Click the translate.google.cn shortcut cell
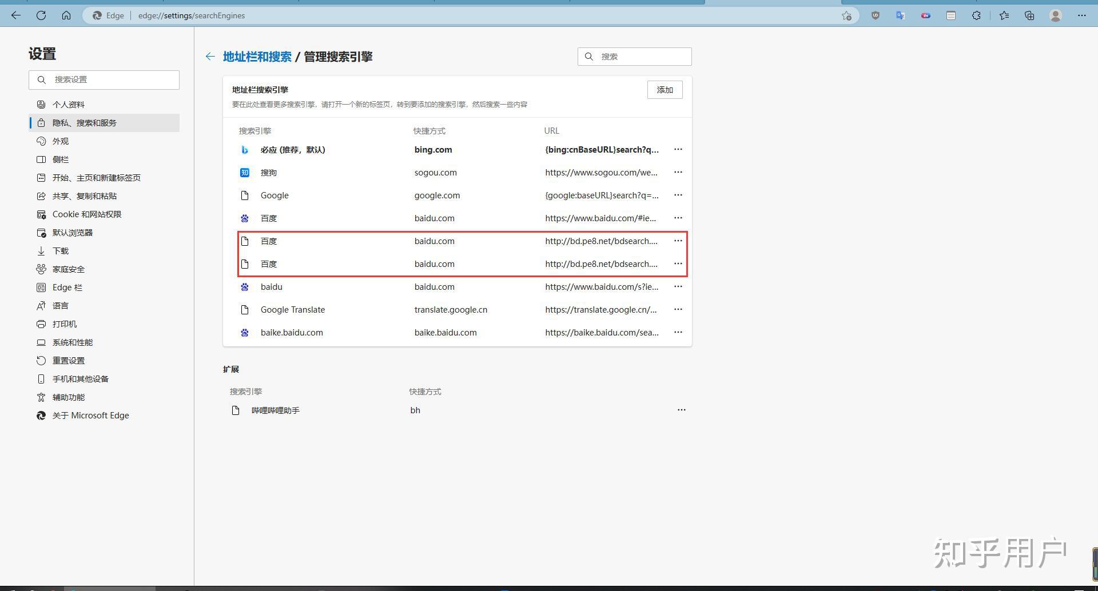This screenshot has width=1098, height=591. pos(451,310)
